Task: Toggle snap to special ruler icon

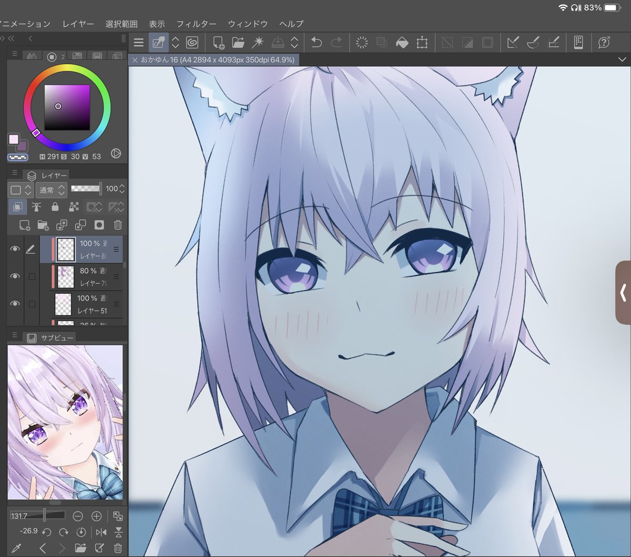Action: pyautogui.click(x=533, y=43)
